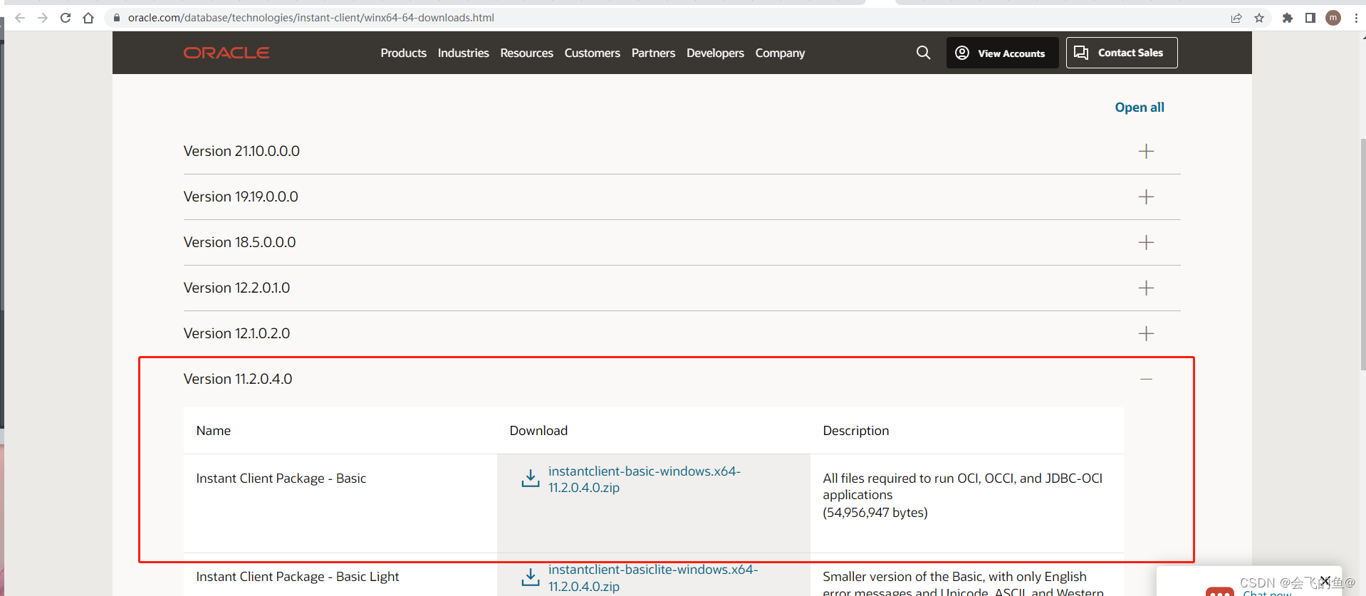
Task: Click the Name column header
Action: click(x=213, y=431)
